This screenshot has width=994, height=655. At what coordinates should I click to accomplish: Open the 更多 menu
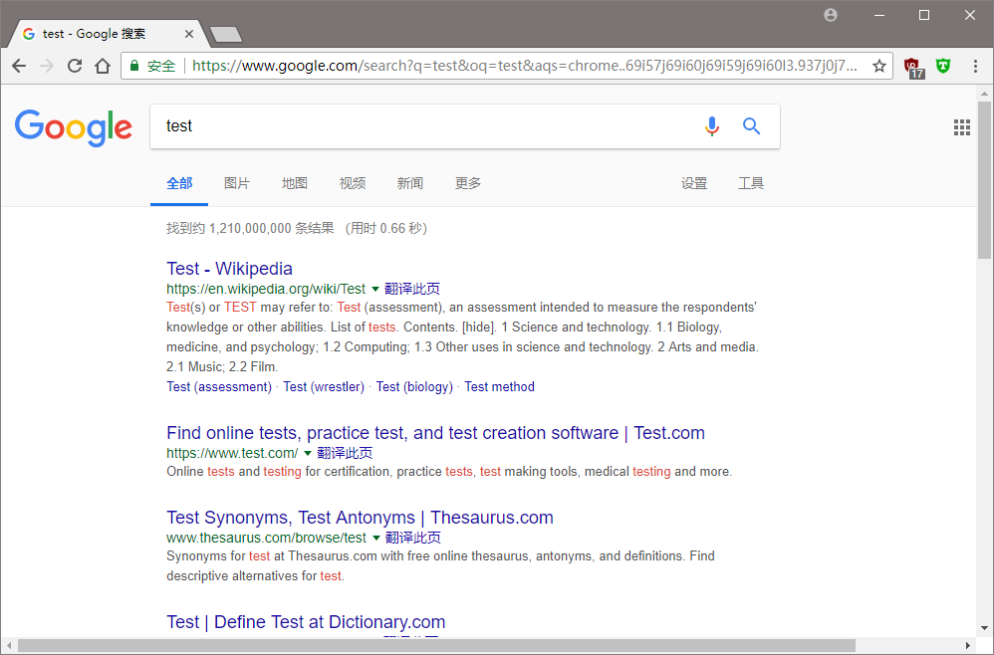468,184
